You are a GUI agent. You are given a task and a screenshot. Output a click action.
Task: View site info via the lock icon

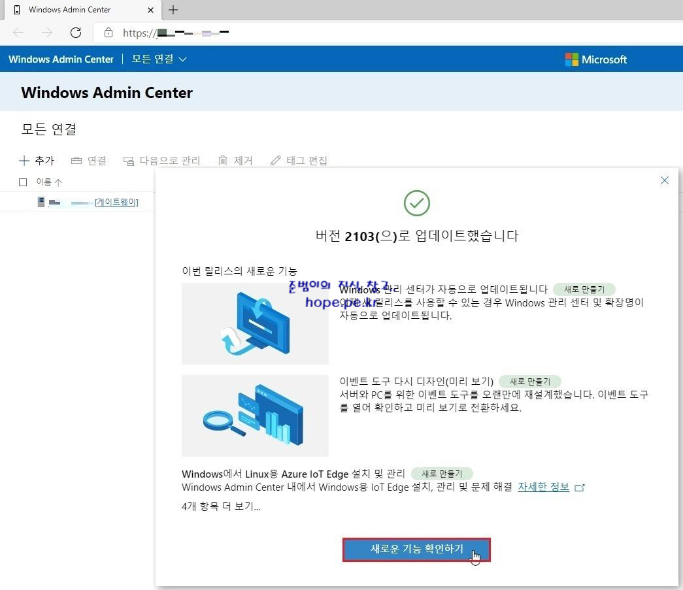point(108,33)
